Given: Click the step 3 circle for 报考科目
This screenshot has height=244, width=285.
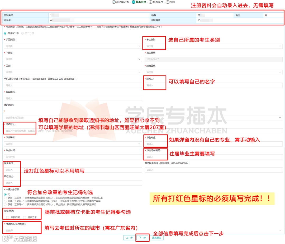Looking at the screenshot, I should pyautogui.click(x=150, y=2).
